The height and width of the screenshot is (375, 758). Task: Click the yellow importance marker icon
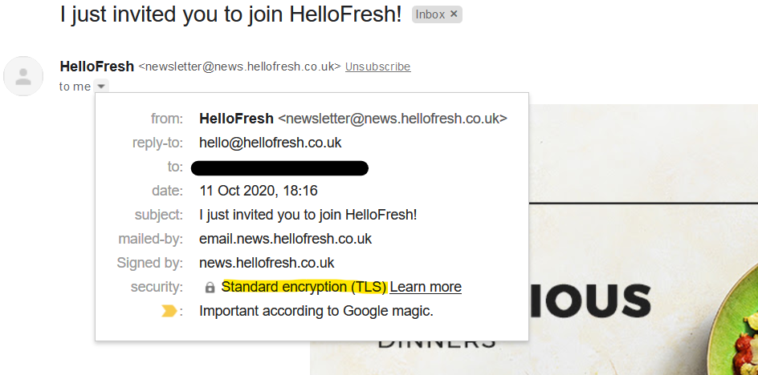pos(169,311)
